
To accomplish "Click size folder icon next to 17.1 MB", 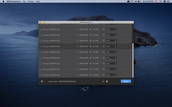I will (91, 52).
